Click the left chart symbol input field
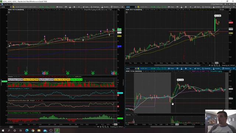Viewport: 236px width, 133px height. pyautogui.click(x=6, y=7)
